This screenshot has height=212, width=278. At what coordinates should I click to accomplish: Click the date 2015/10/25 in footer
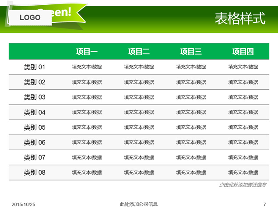[23, 205]
